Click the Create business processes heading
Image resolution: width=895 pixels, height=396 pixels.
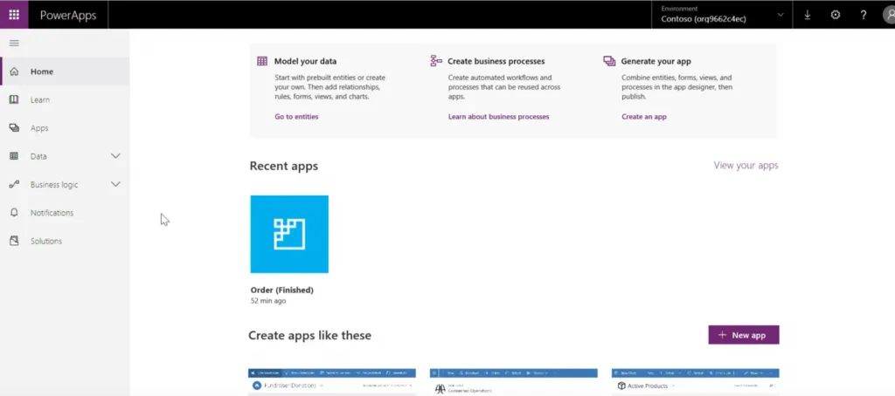(x=496, y=61)
